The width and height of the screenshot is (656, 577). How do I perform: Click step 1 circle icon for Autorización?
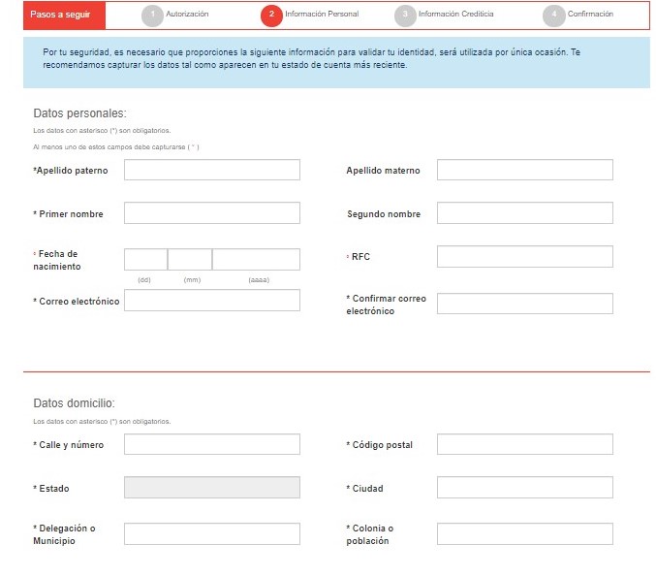click(x=152, y=16)
